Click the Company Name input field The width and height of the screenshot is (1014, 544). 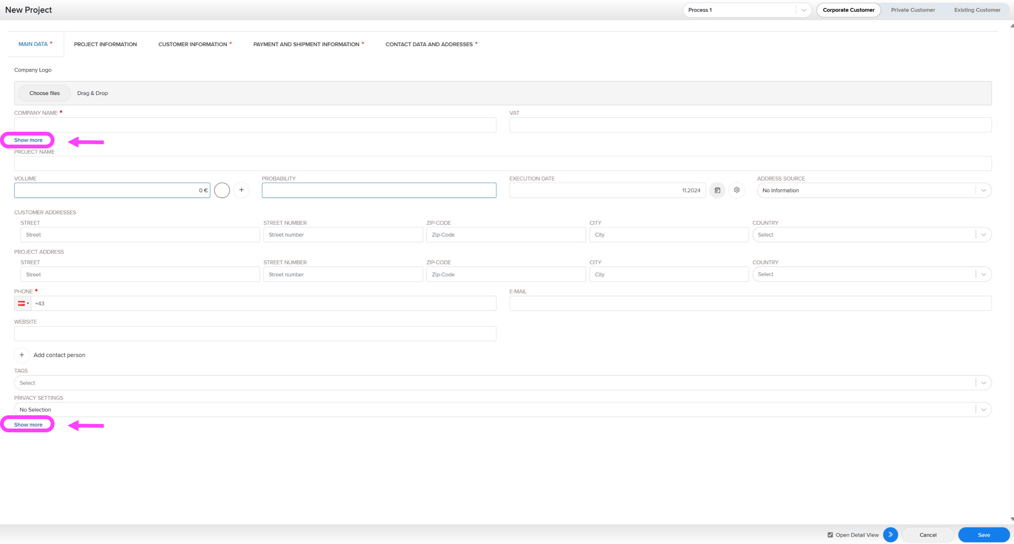coord(255,125)
